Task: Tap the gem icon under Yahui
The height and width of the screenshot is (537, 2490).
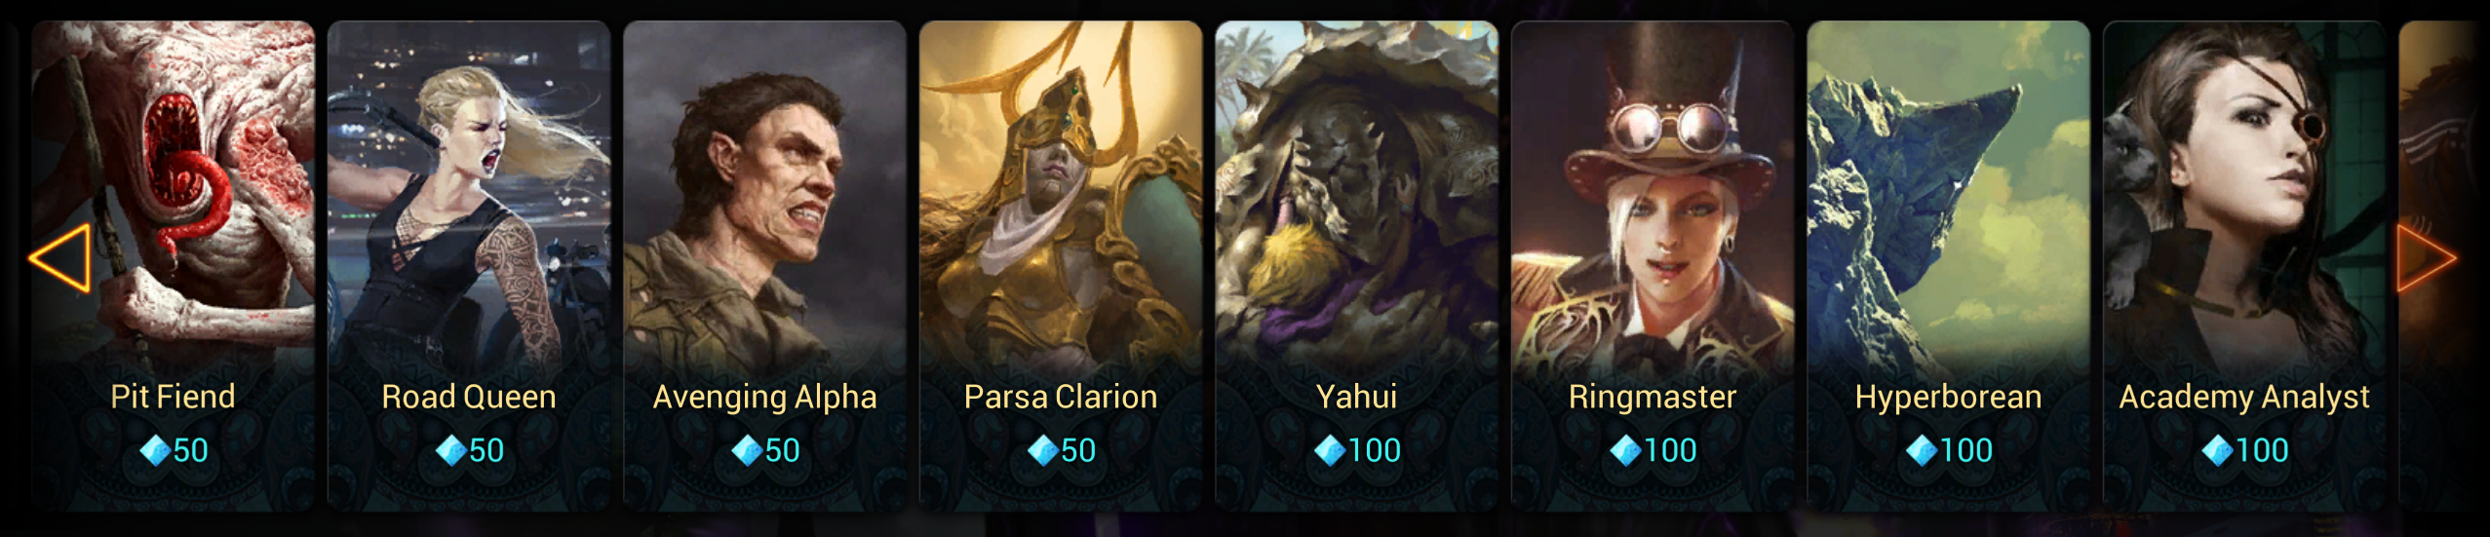Action: tap(1330, 450)
